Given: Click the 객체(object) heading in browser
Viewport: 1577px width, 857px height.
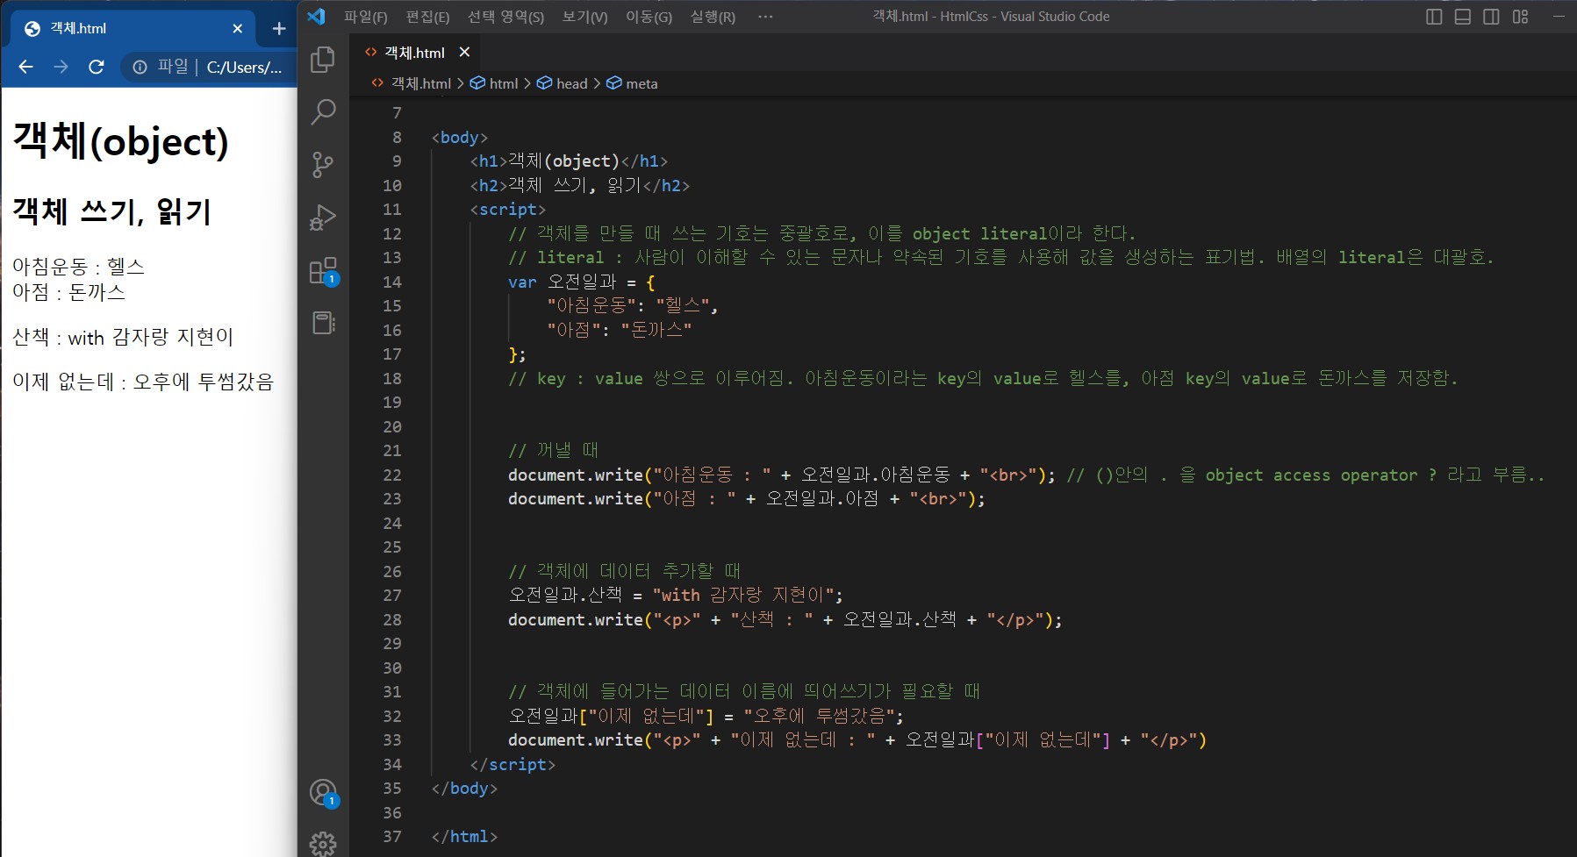Looking at the screenshot, I should click(121, 141).
